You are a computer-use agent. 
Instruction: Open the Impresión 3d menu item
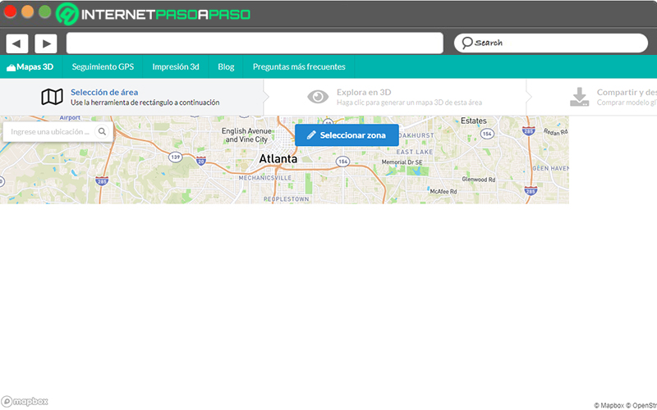click(x=176, y=67)
